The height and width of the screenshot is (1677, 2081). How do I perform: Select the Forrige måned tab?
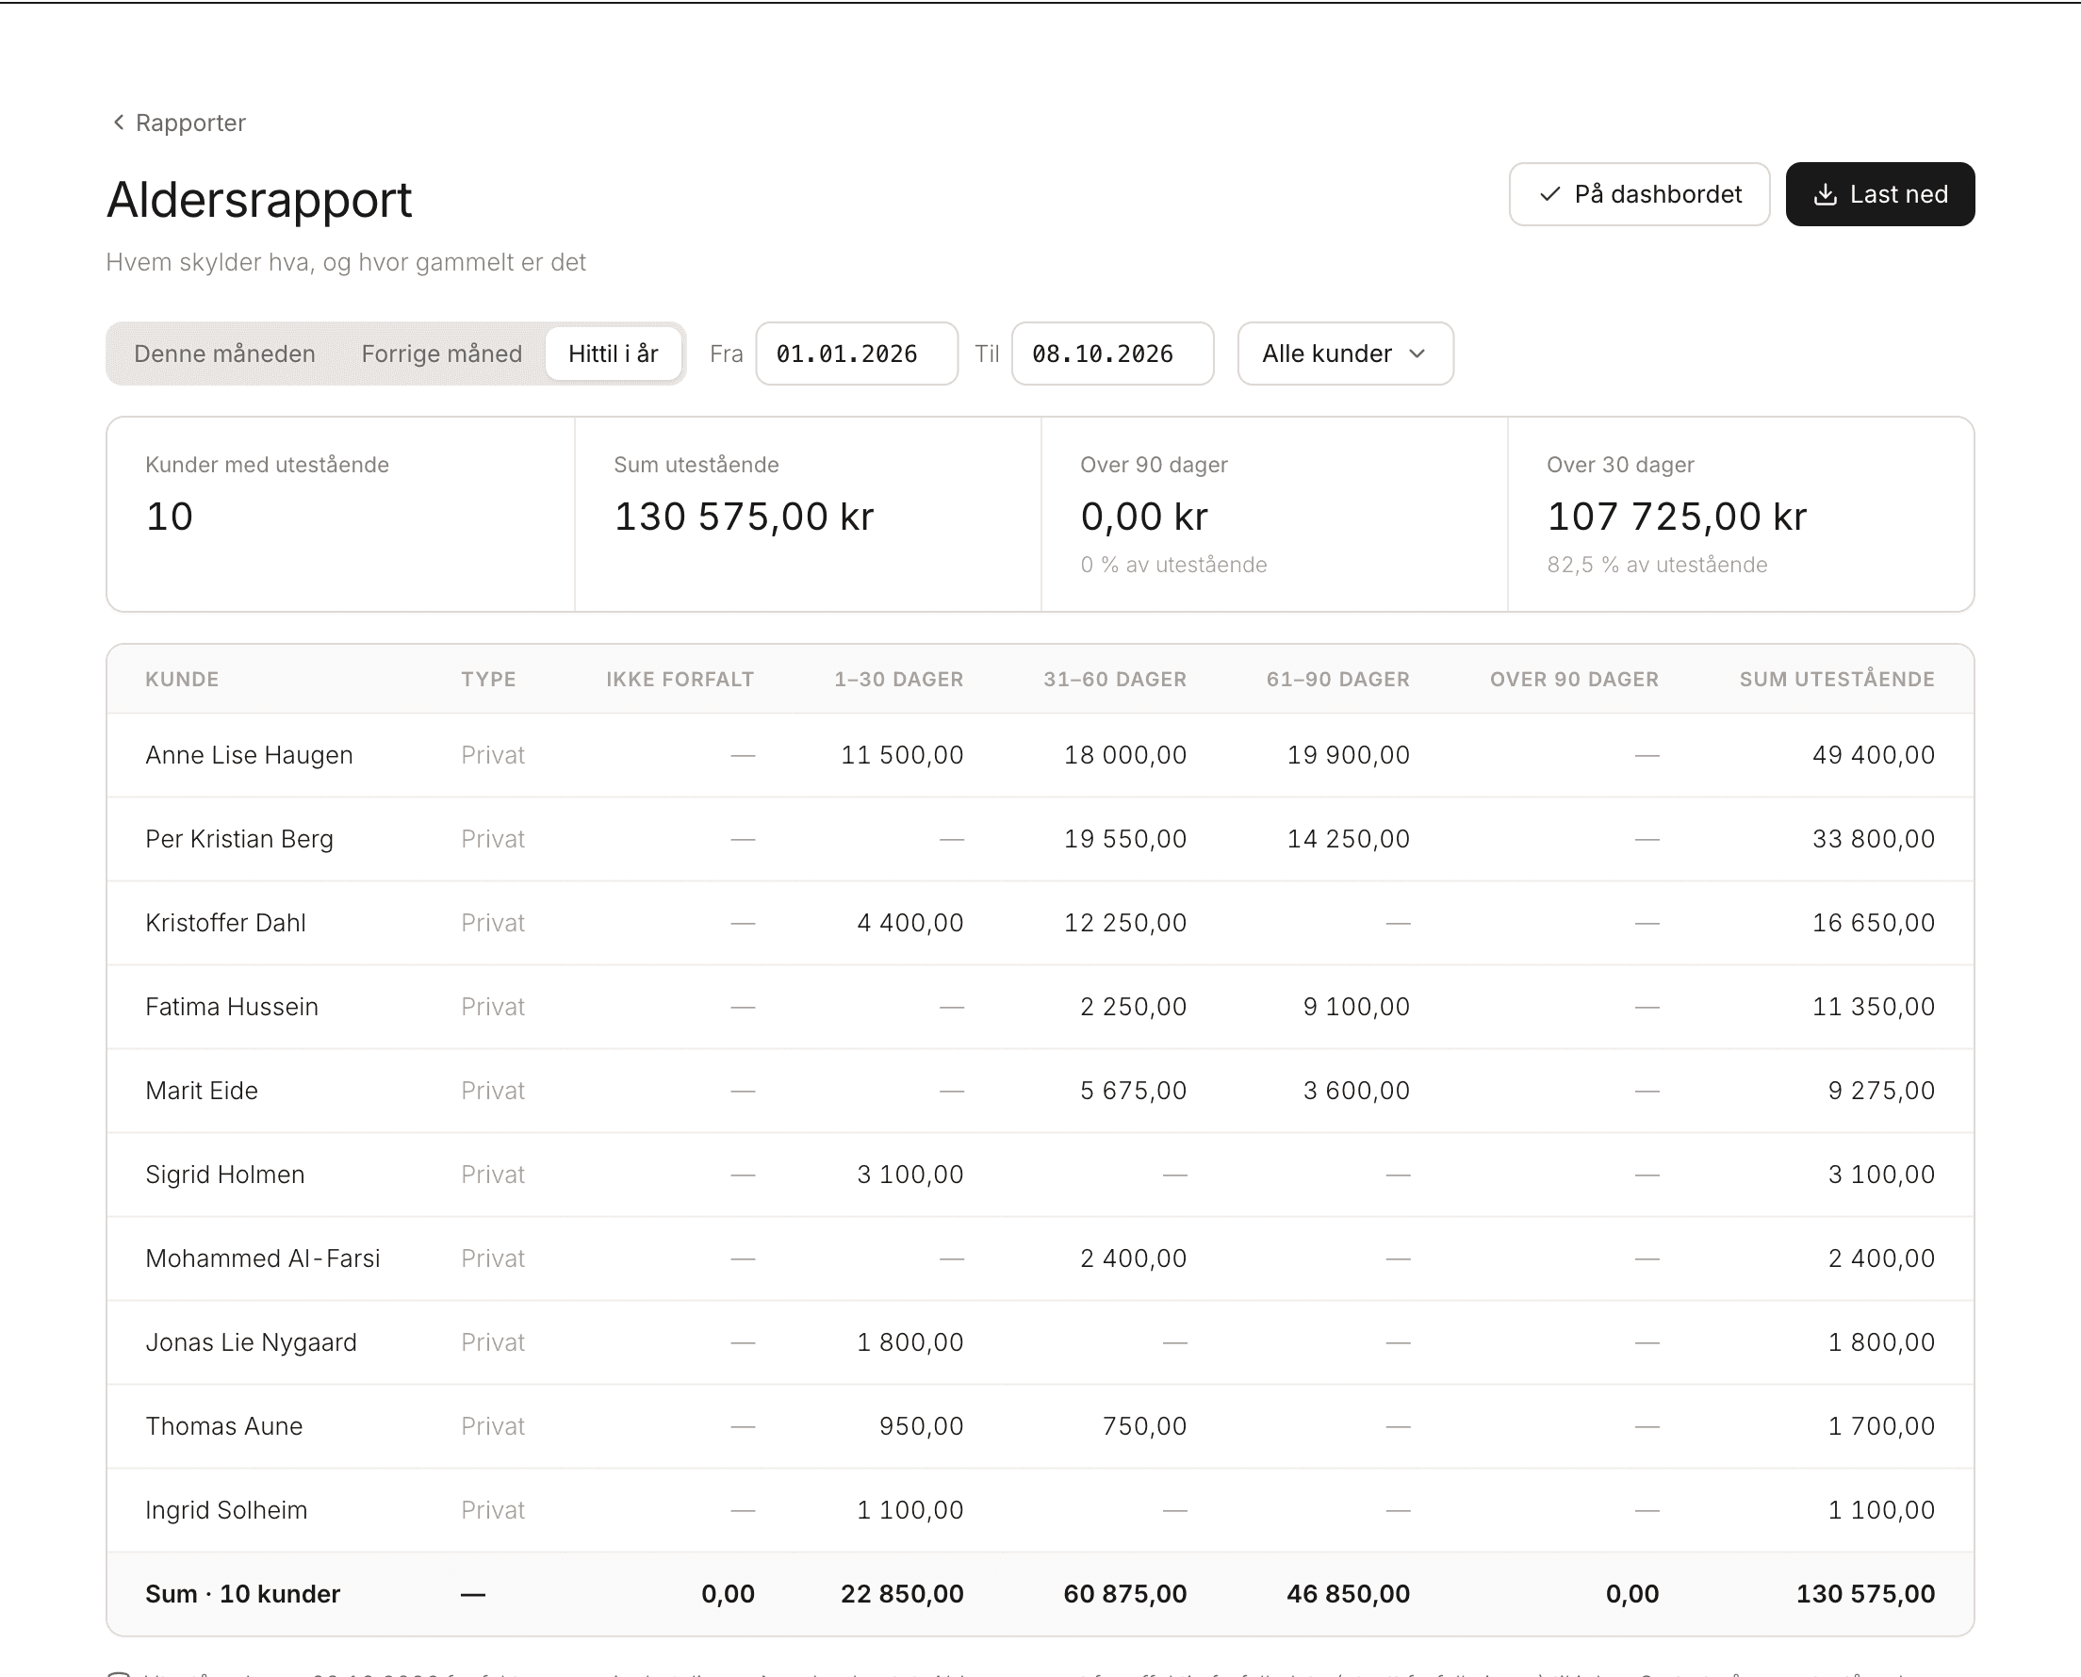click(x=441, y=353)
